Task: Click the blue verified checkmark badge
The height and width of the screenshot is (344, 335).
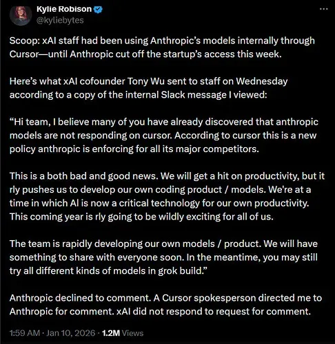Action: tap(98, 10)
